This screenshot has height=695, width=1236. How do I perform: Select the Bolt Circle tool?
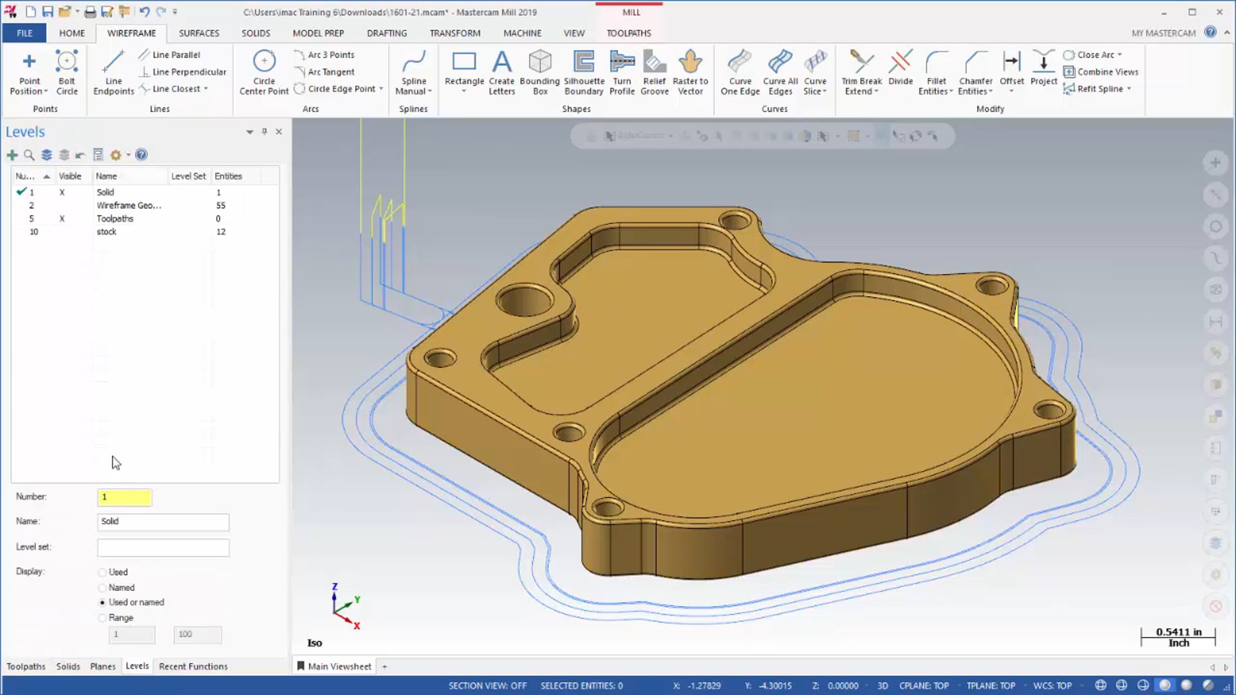67,73
